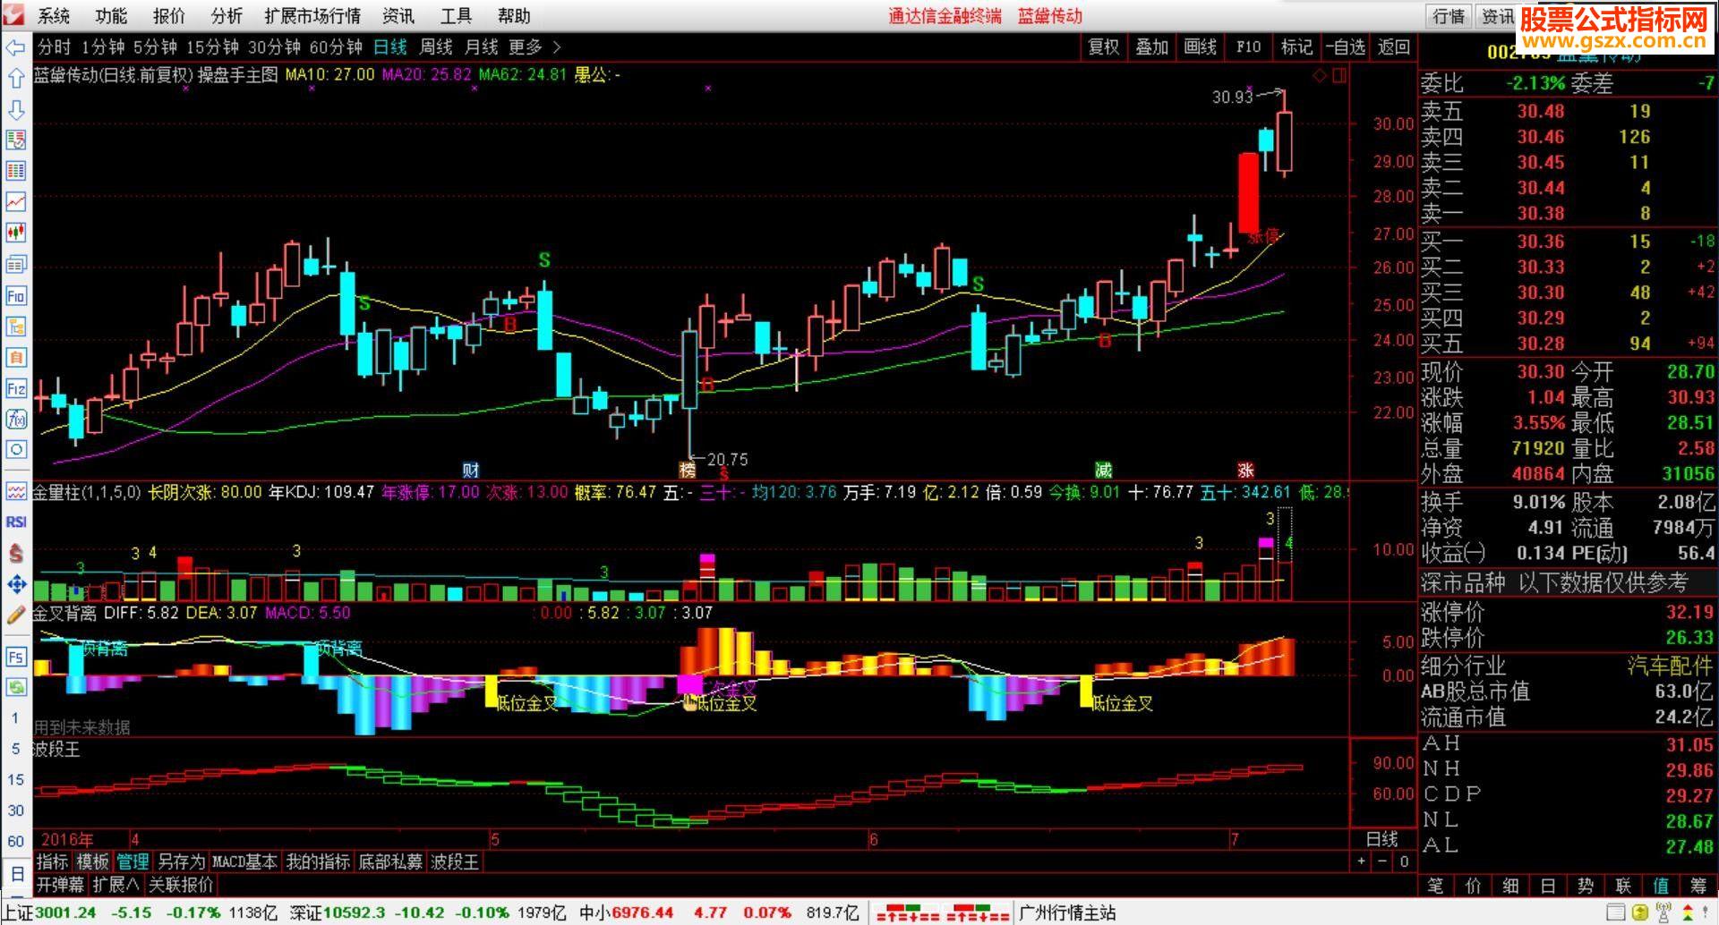The height and width of the screenshot is (925, 1719).
Task: Select the 1-minute period in sidebar
Action: pyautogui.click(x=15, y=717)
